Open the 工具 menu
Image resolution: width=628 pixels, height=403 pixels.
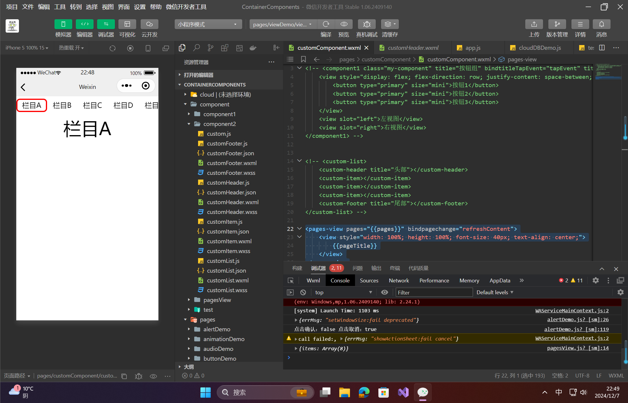coord(60,7)
